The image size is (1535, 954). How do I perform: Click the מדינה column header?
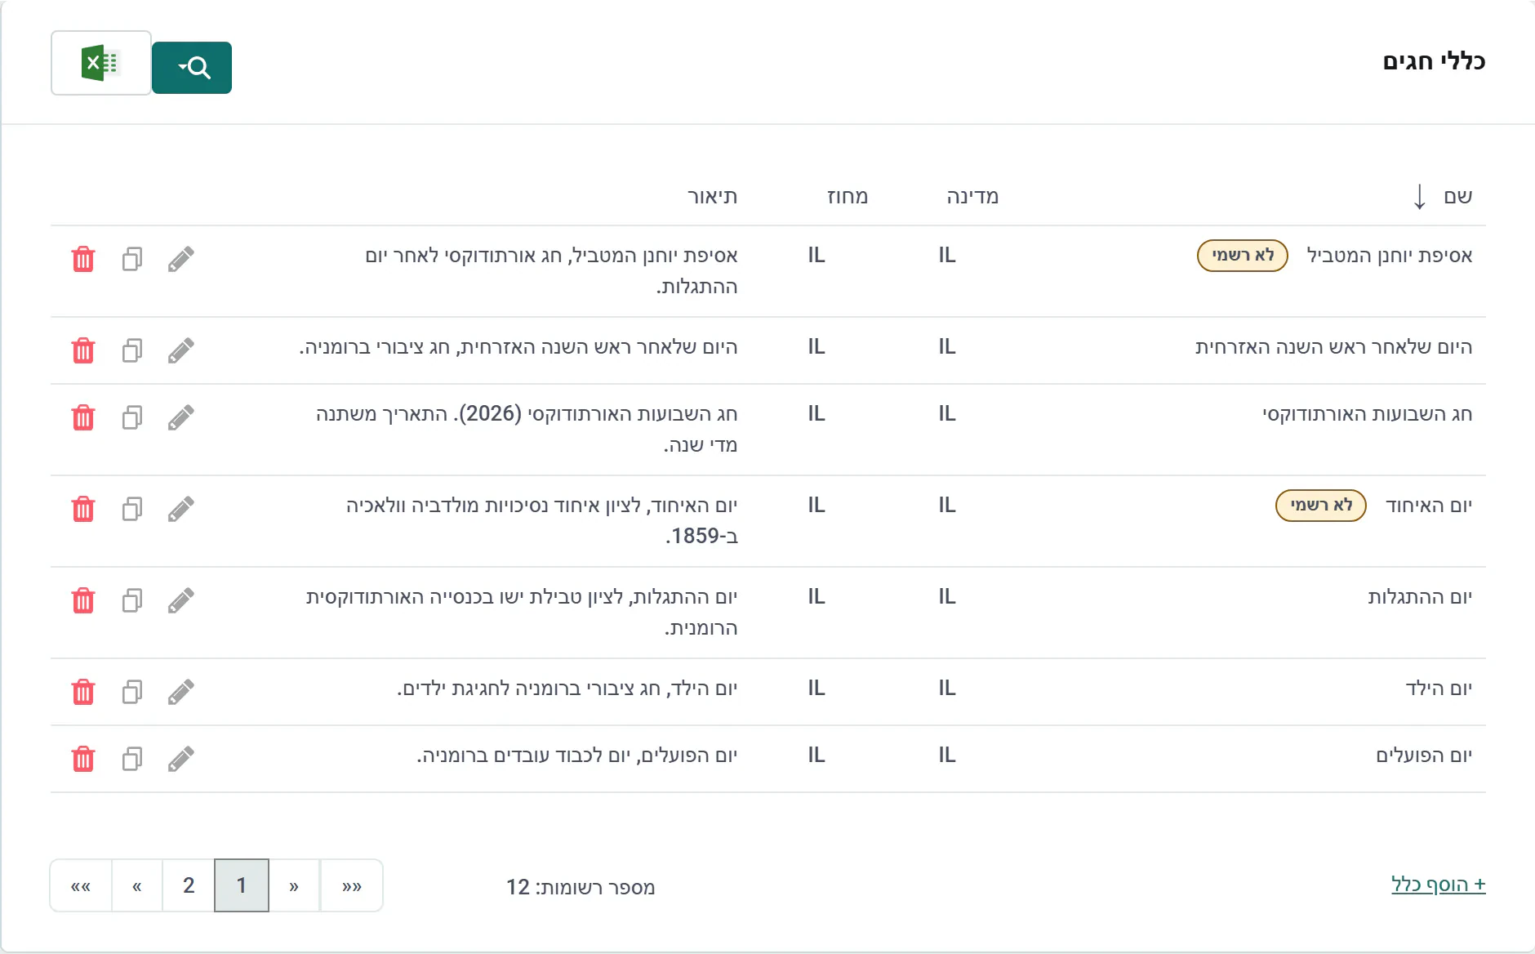972,196
